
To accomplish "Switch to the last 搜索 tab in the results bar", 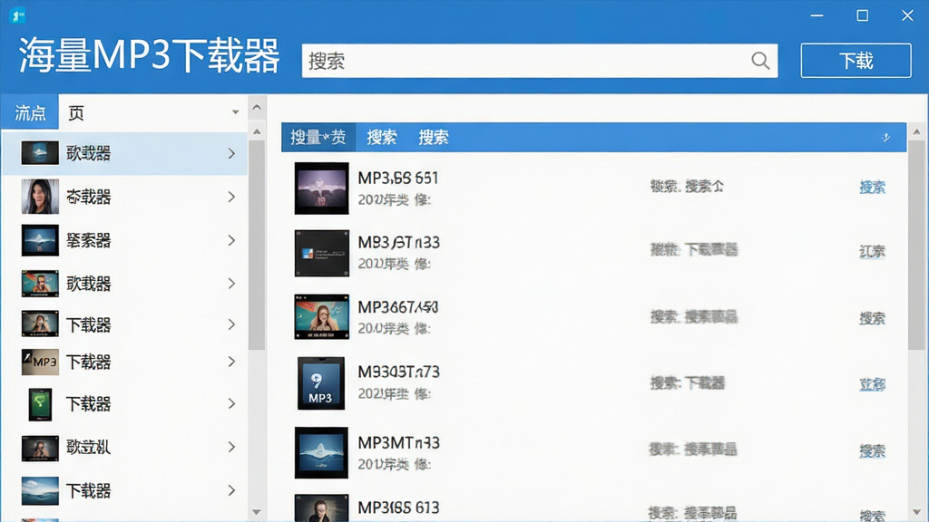I will coord(434,138).
